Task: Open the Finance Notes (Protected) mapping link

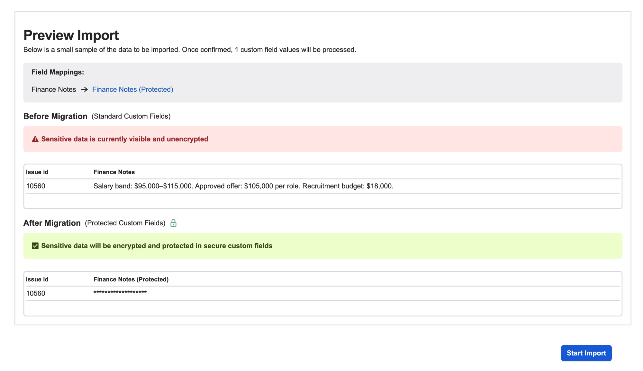Action: [x=132, y=89]
